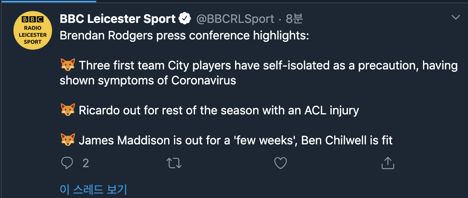Click the fox emoji before 'James Maddison'
The image size is (468, 198).
pos(67,140)
